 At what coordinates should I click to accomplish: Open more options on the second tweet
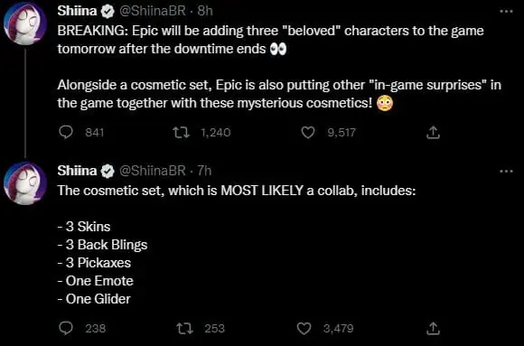(506, 171)
